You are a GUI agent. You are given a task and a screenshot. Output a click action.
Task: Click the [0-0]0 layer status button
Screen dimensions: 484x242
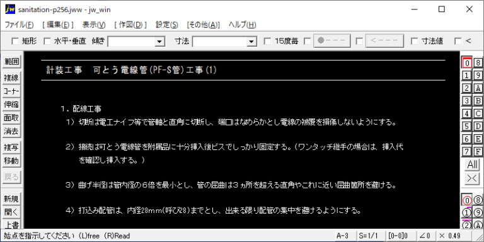pos(400,236)
